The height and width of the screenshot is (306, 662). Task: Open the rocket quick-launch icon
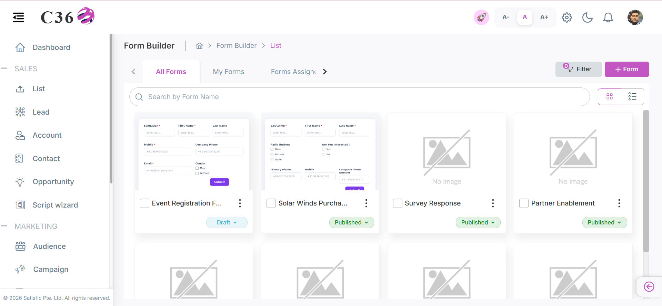pos(481,17)
